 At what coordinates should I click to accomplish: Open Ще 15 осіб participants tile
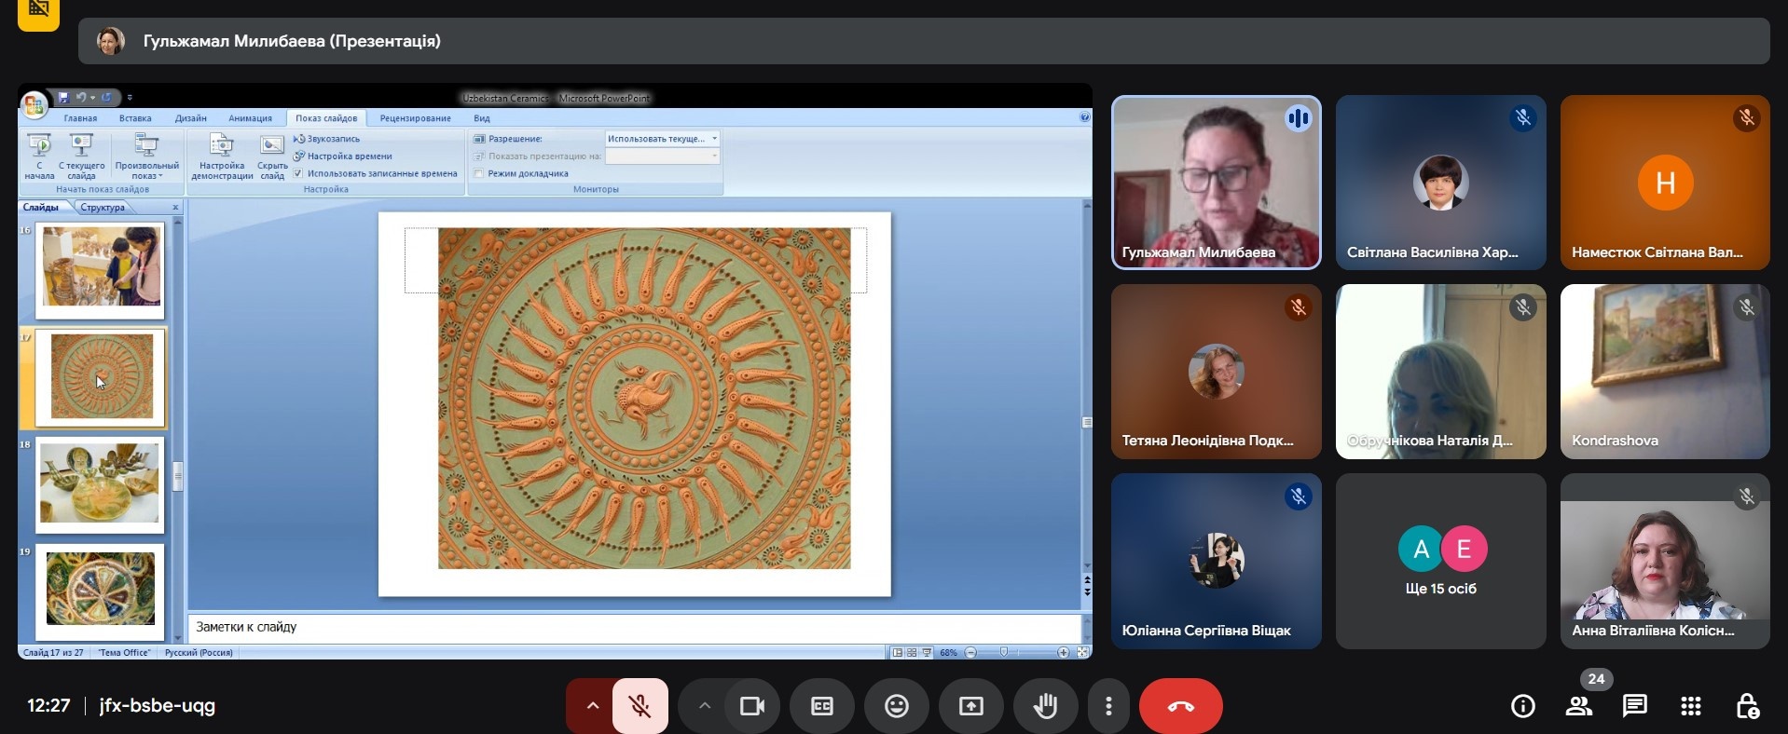tap(1440, 561)
